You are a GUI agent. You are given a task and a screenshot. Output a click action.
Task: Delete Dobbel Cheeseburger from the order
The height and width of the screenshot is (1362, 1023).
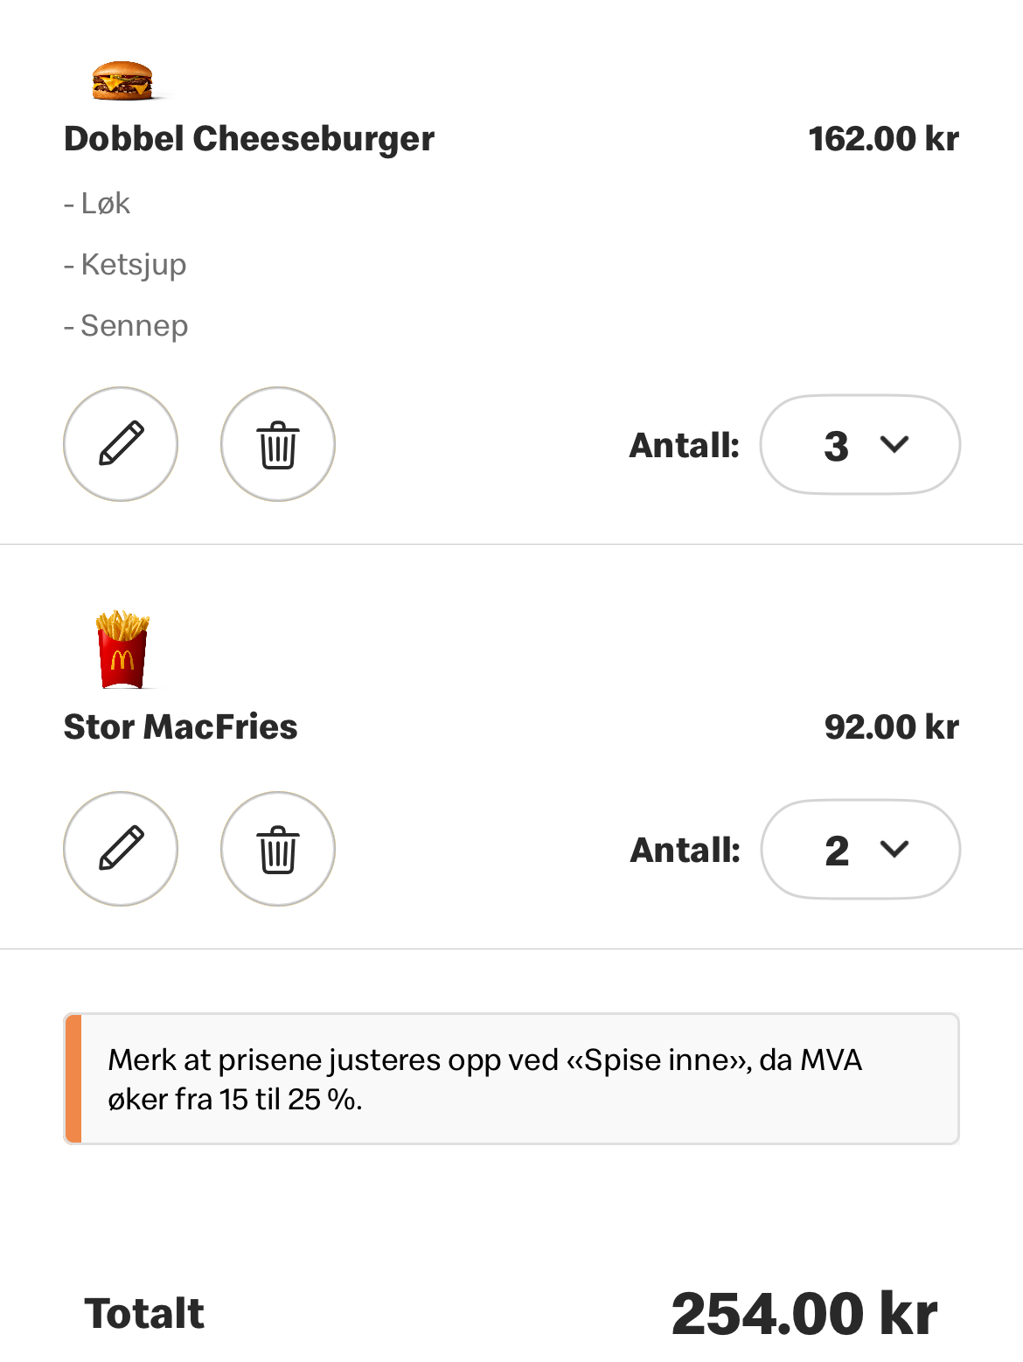[x=278, y=444]
